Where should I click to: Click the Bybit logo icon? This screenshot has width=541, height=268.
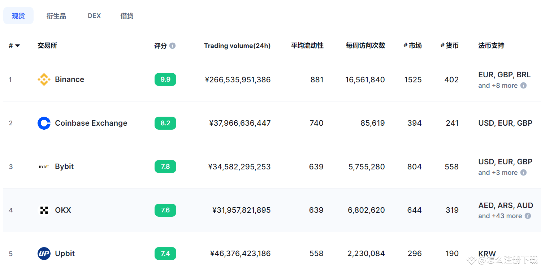click(43, 167)
